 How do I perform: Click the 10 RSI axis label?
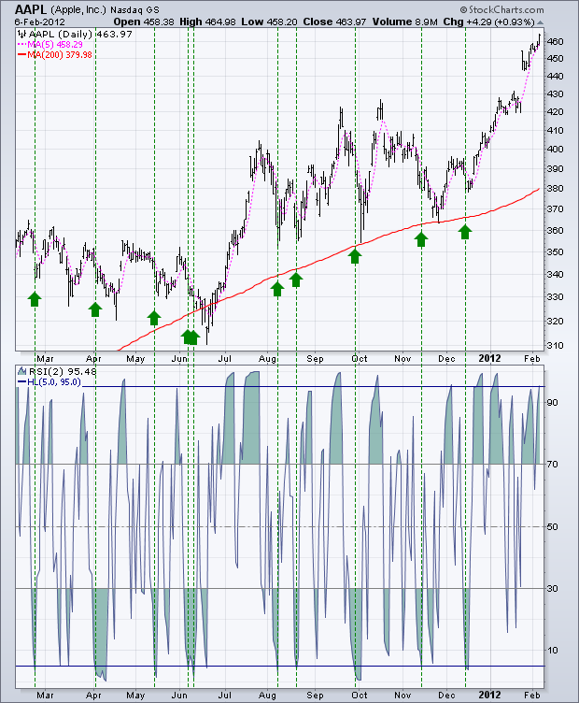tap(553, 651)
